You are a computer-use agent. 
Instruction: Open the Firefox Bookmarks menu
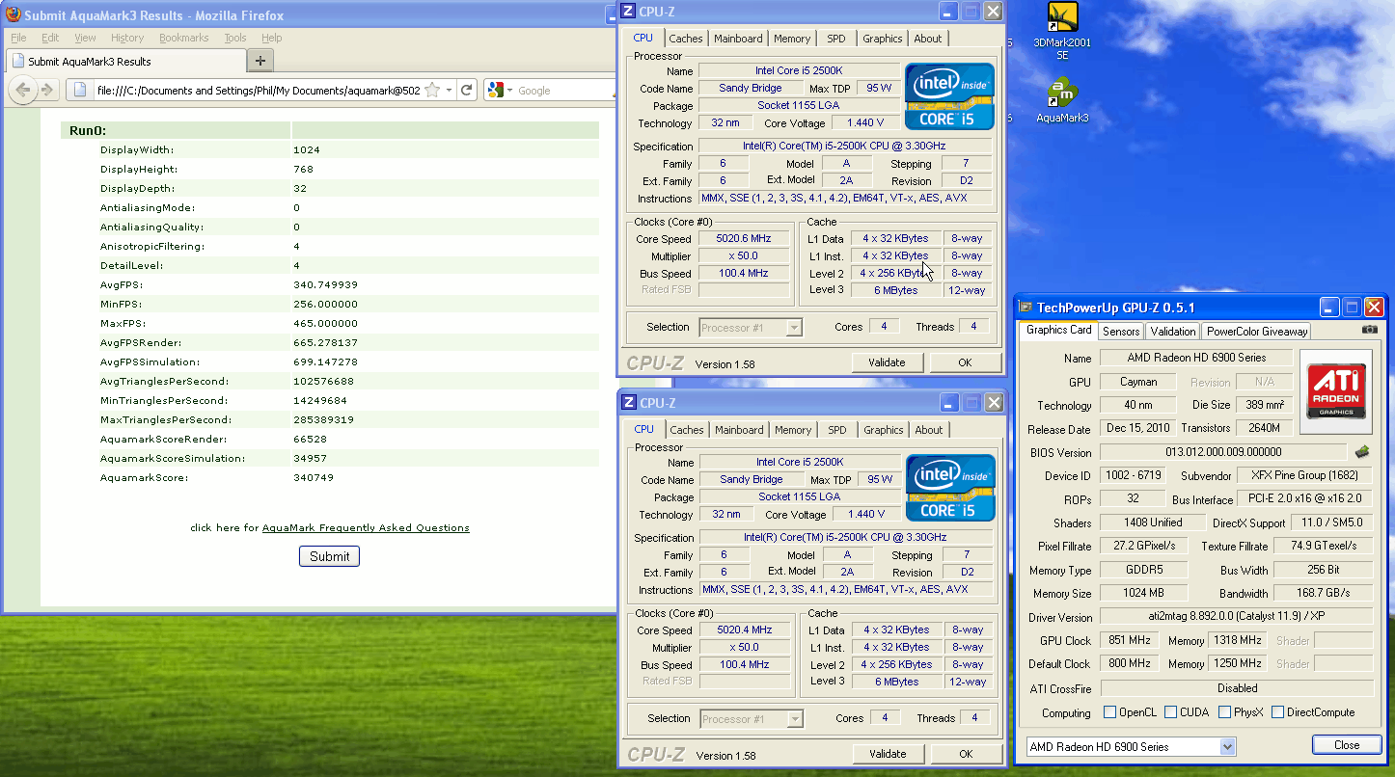point(183,38)
